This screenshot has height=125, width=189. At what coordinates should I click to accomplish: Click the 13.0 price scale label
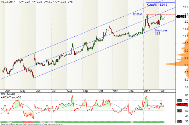(186, 7)
